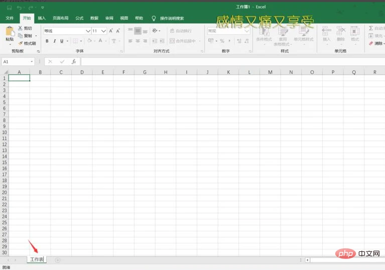This screenshot has height=270, width=385.
Task: Switch to the 插入 (Insert) ribbon tab
Action: (42, 18)
